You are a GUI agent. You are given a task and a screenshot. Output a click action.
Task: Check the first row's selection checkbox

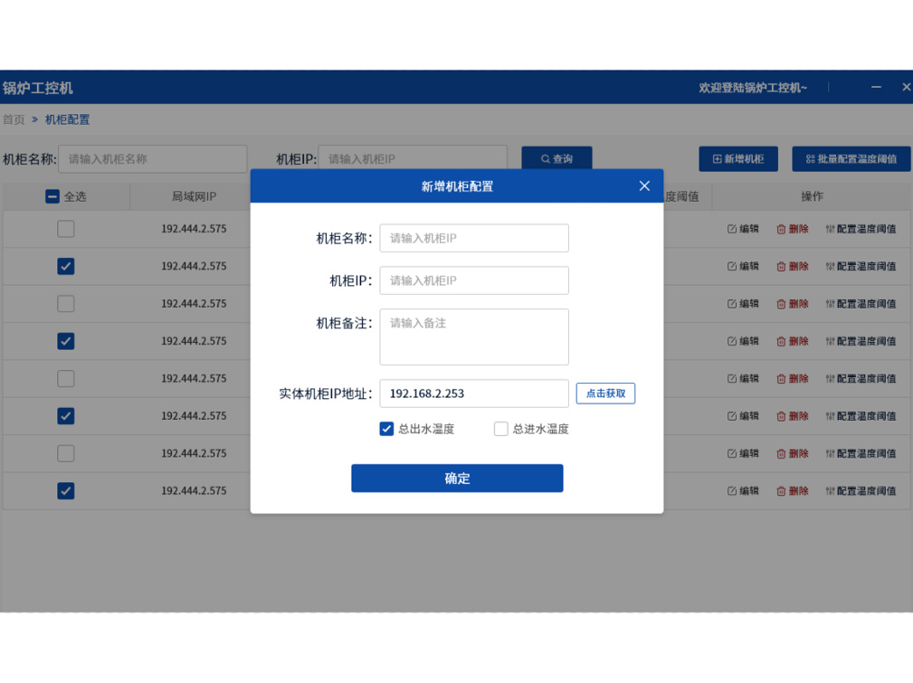tap(66, 229)
